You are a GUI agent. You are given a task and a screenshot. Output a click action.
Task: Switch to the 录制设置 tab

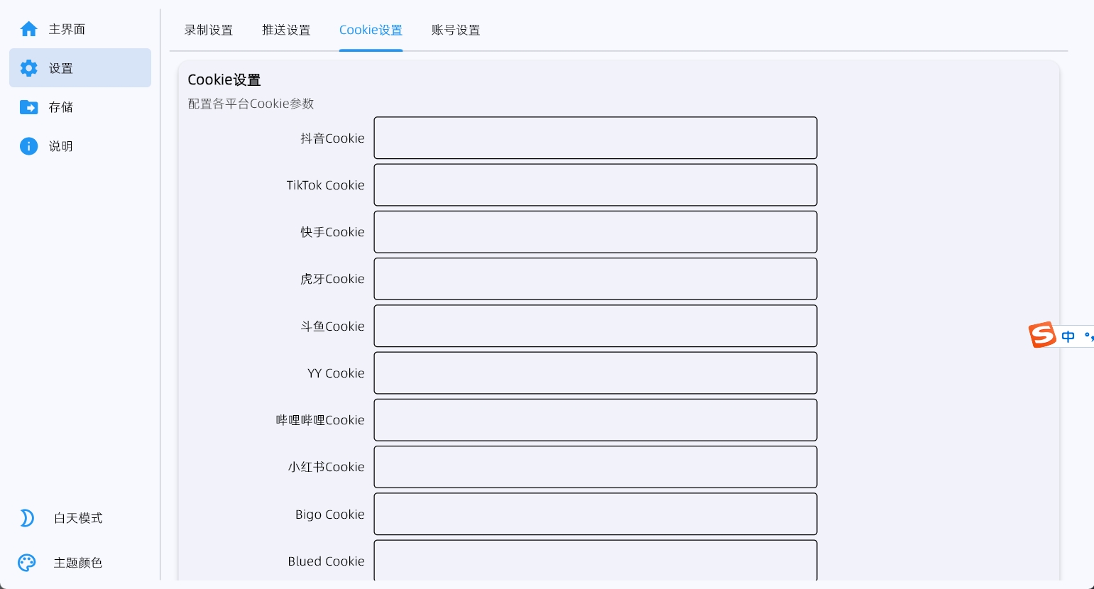(209, 30)
